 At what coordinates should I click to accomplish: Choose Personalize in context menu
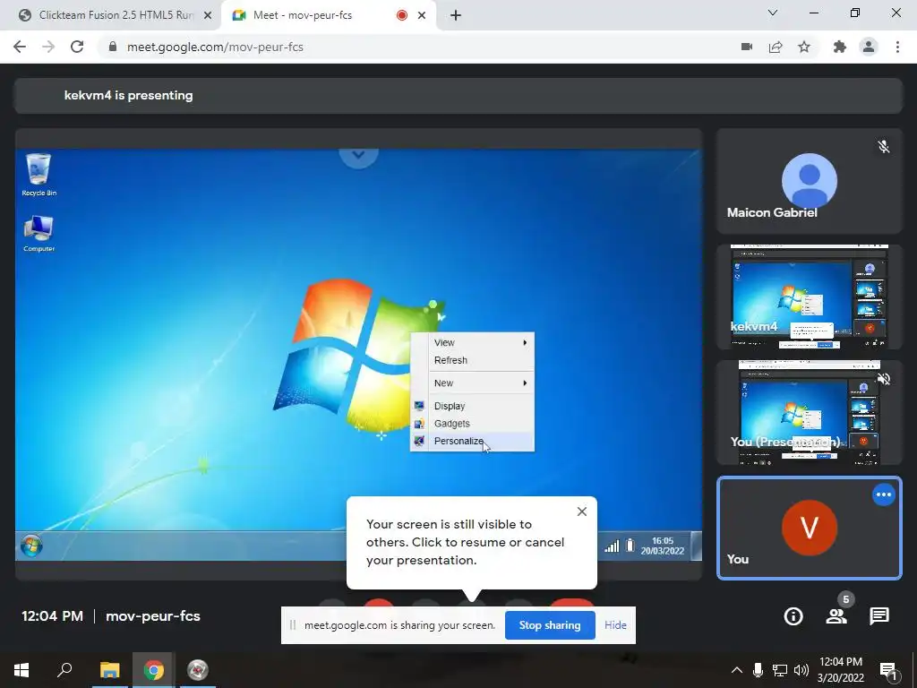click(473, 441)
